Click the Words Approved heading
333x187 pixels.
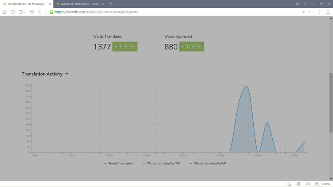[x=178, y=36]
